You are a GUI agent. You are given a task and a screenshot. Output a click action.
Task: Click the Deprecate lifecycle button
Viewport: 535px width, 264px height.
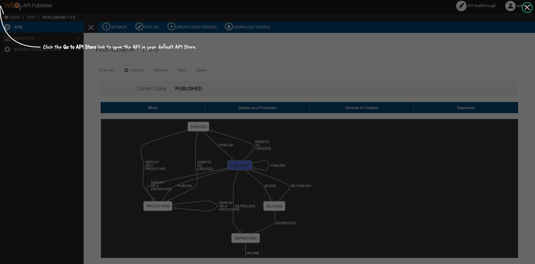click(x=466, y=108)
